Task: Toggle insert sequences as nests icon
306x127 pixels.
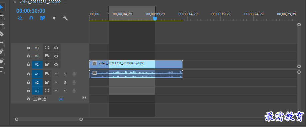Action: coord(20,18)
